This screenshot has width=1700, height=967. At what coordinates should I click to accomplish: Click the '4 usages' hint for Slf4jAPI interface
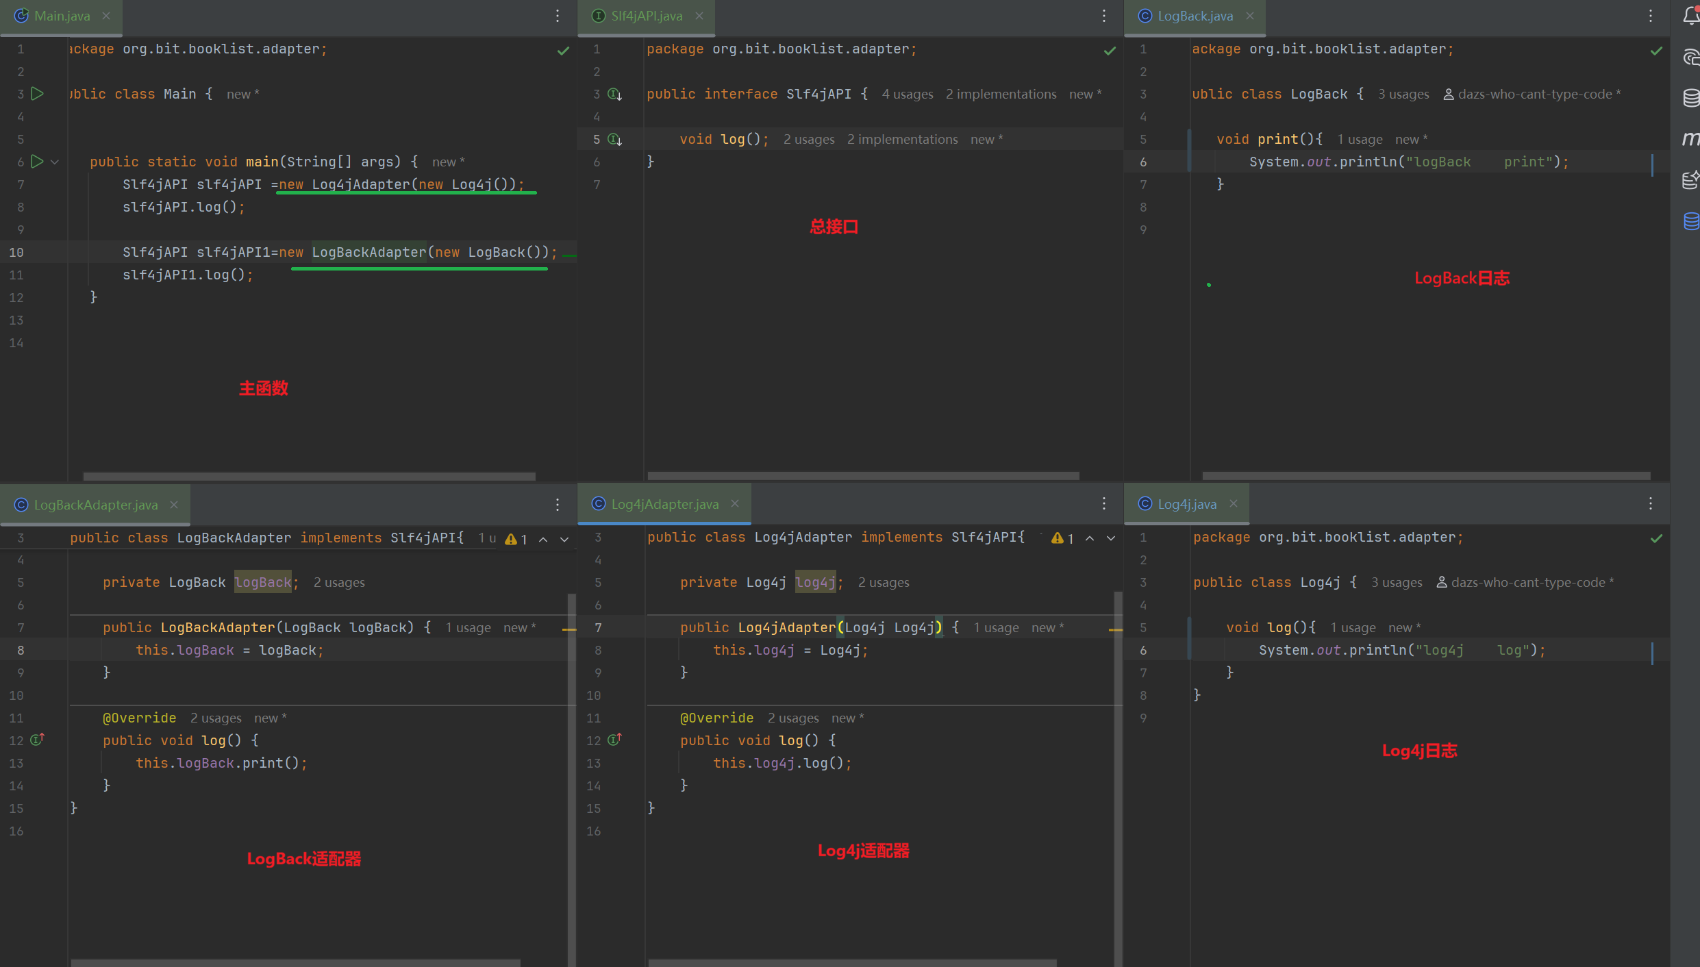point(908,95)
